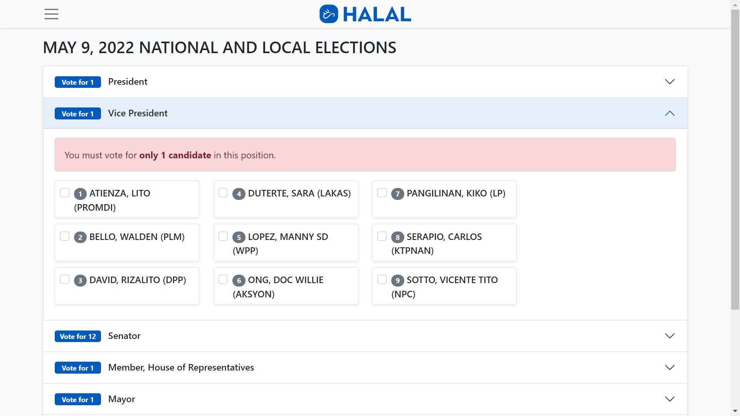Select SERAPIO, CARLOS (KTPNAN)
This screenshot has width=740, height=416.
click(x=382, y=237)
